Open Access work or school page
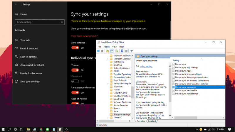Image resolution: width=235 pixels, height=132 pixels. [x=32, y=65]
